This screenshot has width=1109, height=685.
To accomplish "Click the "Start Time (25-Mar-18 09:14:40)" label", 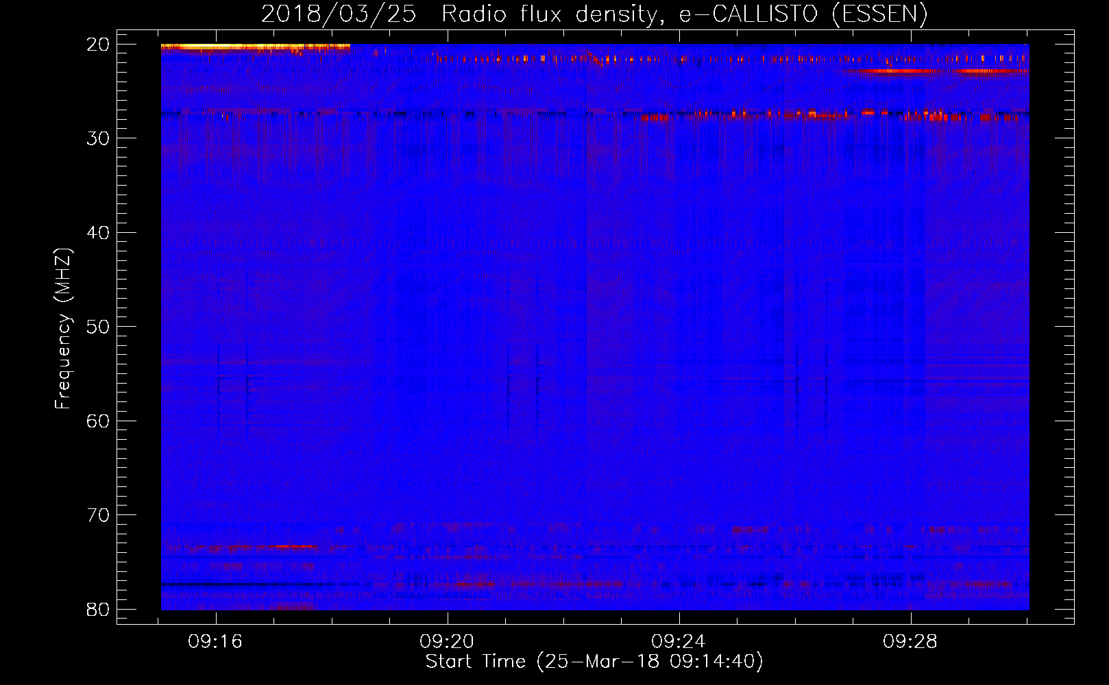I will pyautogui.click(x=594, y=662).
